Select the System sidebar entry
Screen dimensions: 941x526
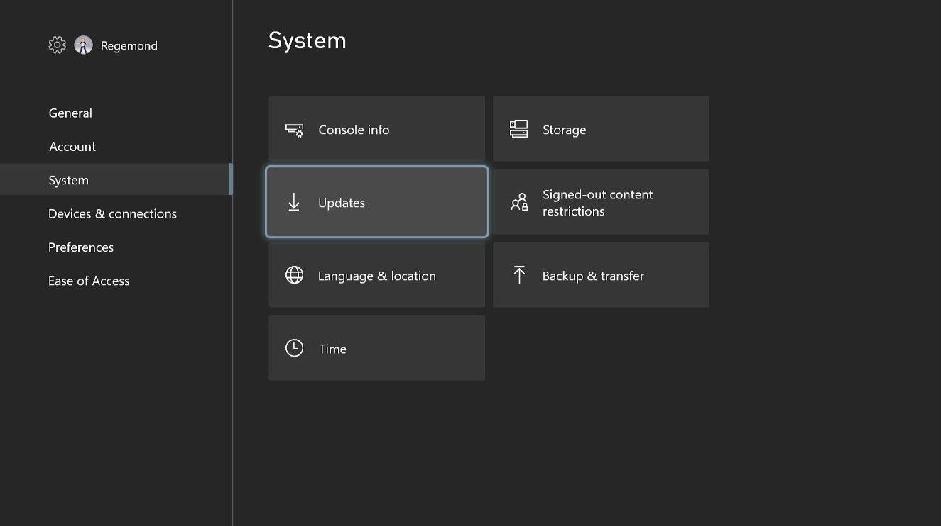68,180
